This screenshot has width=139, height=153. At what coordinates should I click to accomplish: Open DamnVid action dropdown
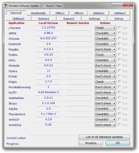(105, 44)
